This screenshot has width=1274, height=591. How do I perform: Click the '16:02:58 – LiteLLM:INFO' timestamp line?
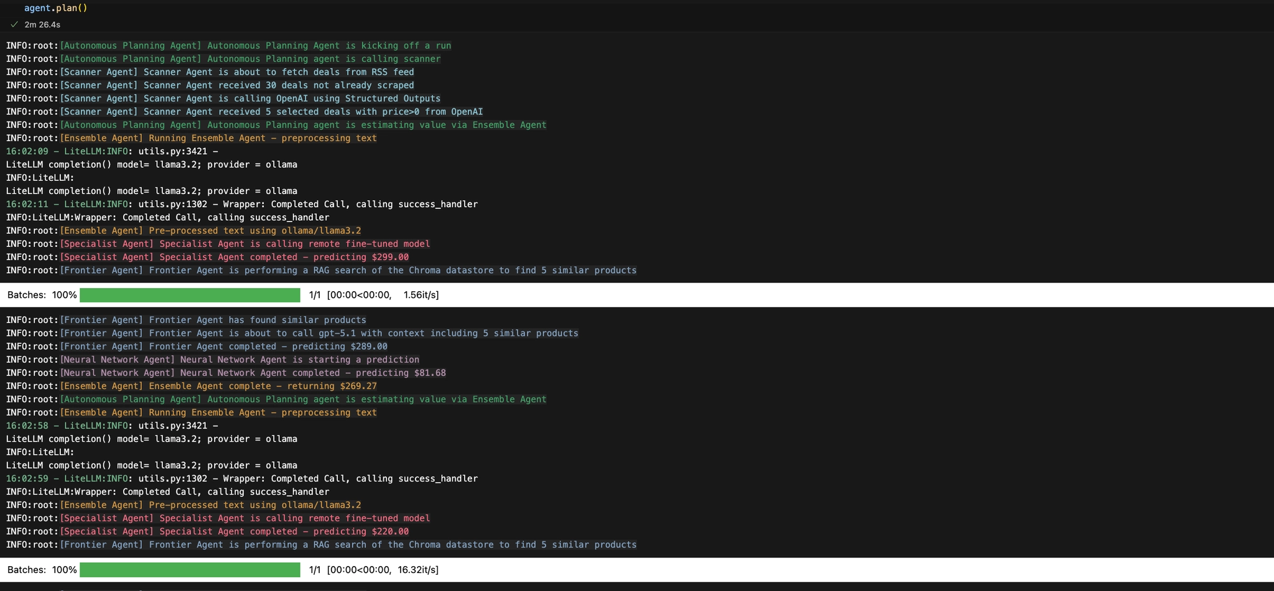pyautogui.click(x=112, y=426)
